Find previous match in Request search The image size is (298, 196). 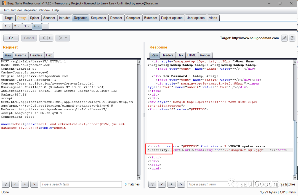(15, 184)
